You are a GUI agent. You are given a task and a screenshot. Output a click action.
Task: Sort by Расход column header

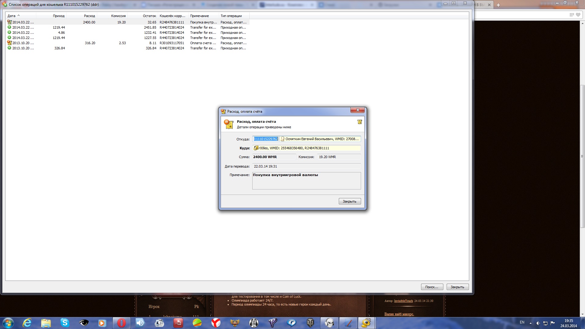[x=82, y=16]
